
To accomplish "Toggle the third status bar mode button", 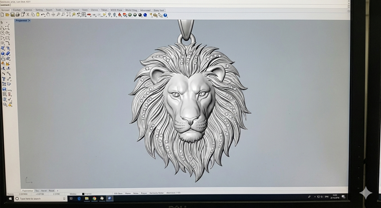I will [x=136, y=193].
